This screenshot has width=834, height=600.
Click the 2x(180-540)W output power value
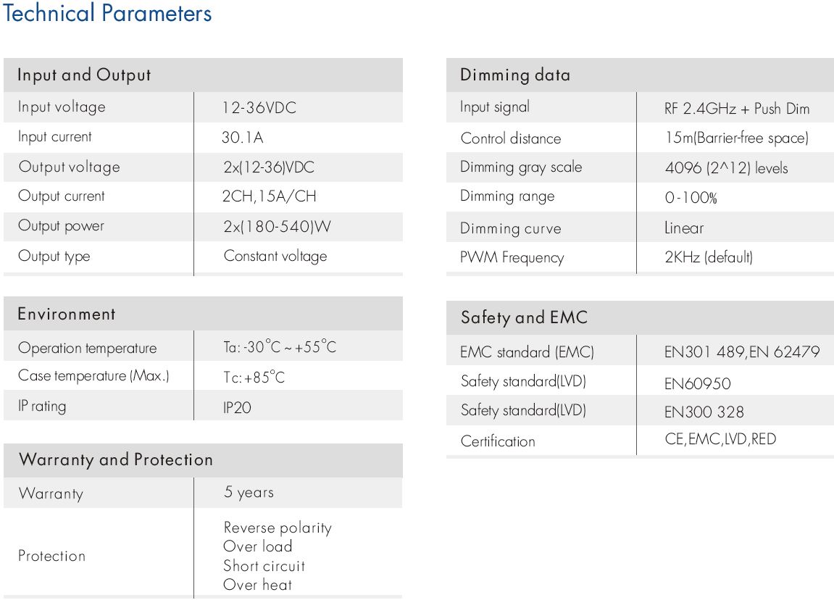point(277,226)
